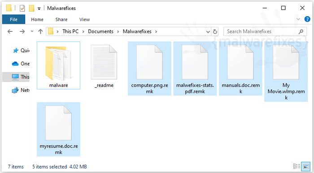
Task: Select the _readme text file icon
Action: pos(104,62)
